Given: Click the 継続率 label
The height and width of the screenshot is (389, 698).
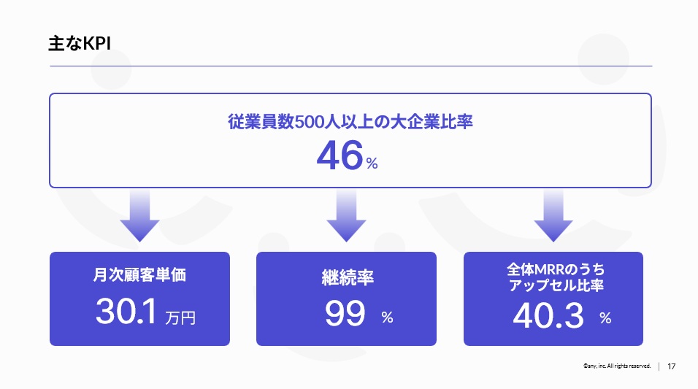Looking at the screenshot, I should 348,277.
